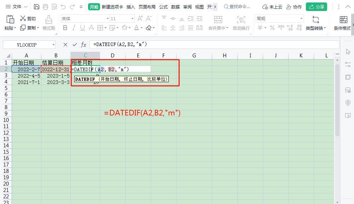Redo the last action
The width and height of the screenshot is (354, 204).
[x=72, y=7]
